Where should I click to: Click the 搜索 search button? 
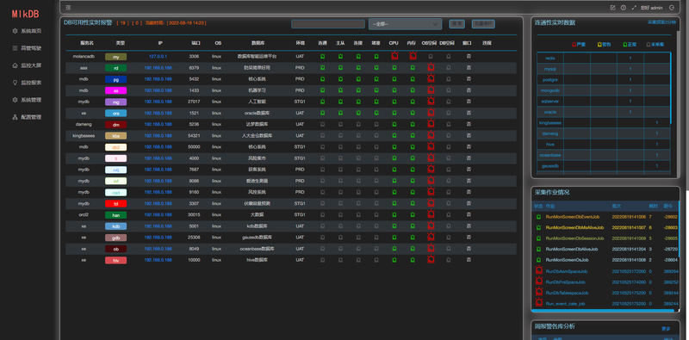tap(456, 24)
